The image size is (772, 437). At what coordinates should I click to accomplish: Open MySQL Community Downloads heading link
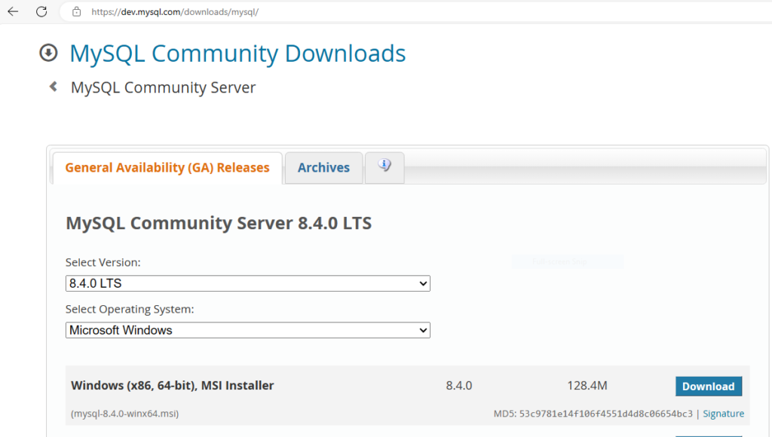[237, 53]
